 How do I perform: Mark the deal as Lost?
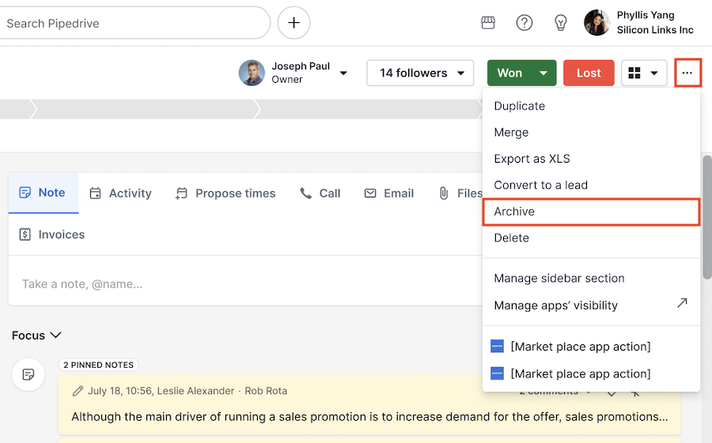point(589,73)
